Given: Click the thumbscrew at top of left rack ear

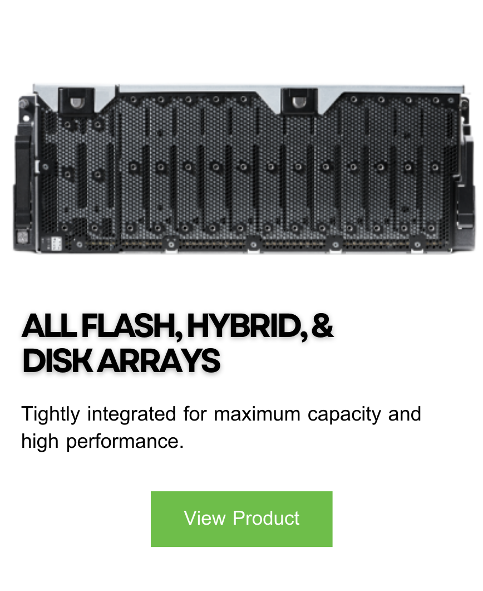Looking at the screenshot, I should (x=24, y=102).
